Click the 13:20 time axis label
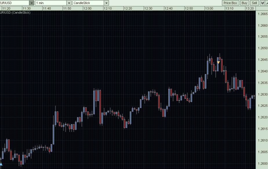268x169 pixels. tap(249, 8)
